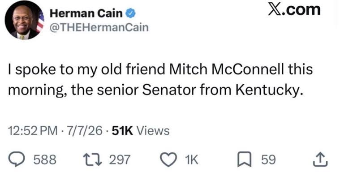Click the 297 reposts count
This screenshot has height=181, width=340.
pyautogui.click(x=120, y=160)
